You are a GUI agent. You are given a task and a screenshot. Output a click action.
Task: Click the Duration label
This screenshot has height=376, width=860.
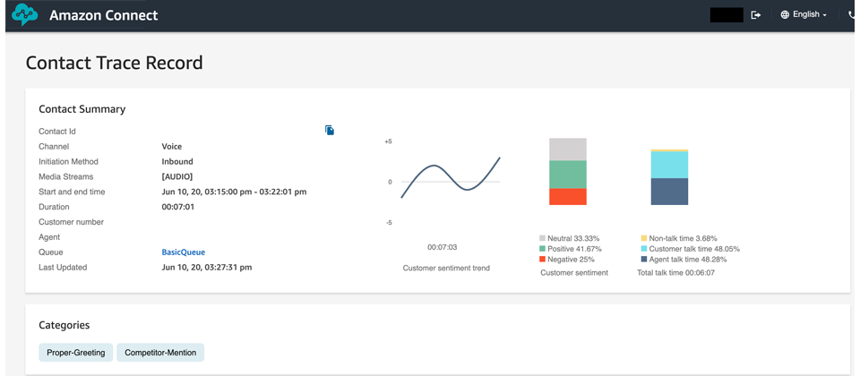tap(54, 207)
